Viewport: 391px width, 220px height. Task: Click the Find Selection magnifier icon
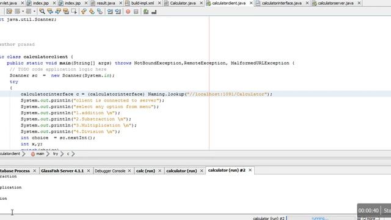tap(42, 12)
